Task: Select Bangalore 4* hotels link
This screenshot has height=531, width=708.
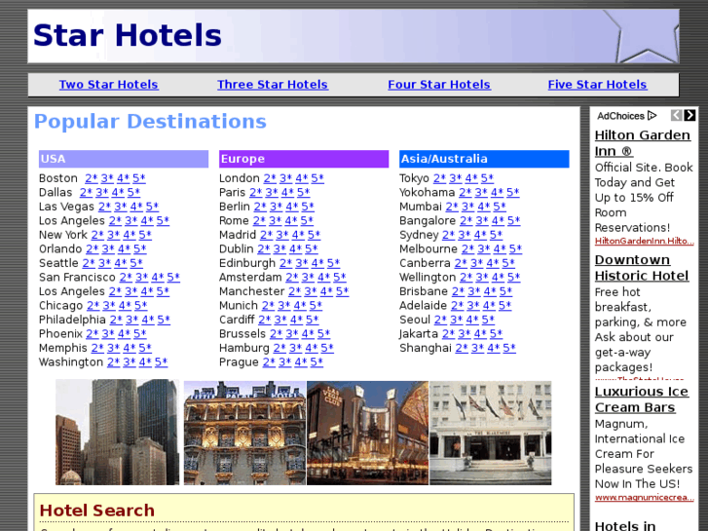Action: [498, 220]
